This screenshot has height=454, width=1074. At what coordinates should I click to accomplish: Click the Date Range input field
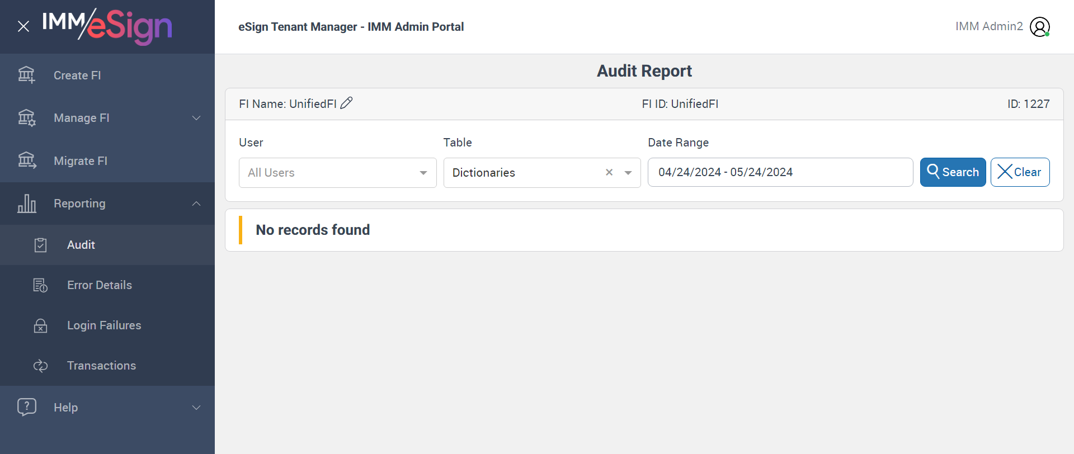click(780, 172)
